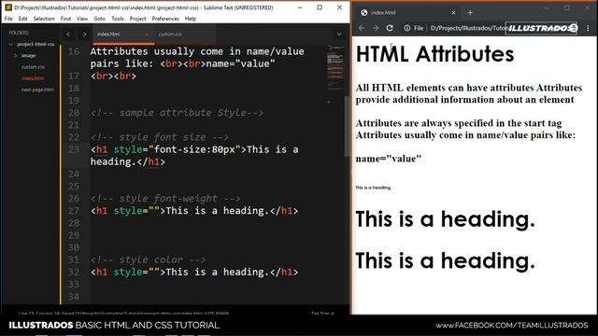Click line number 23 in gutter
This screenshot has height=336, width=598.
pyautogui.click(x=74, y=149)
